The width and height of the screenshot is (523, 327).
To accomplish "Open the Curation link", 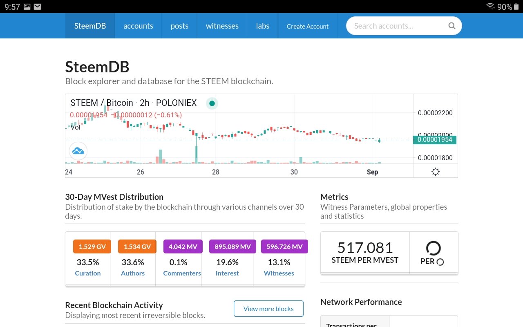I will click(88, 273).
